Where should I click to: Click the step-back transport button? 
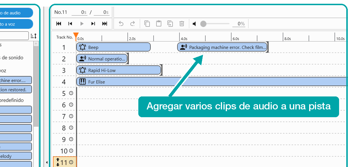(70, 24)
